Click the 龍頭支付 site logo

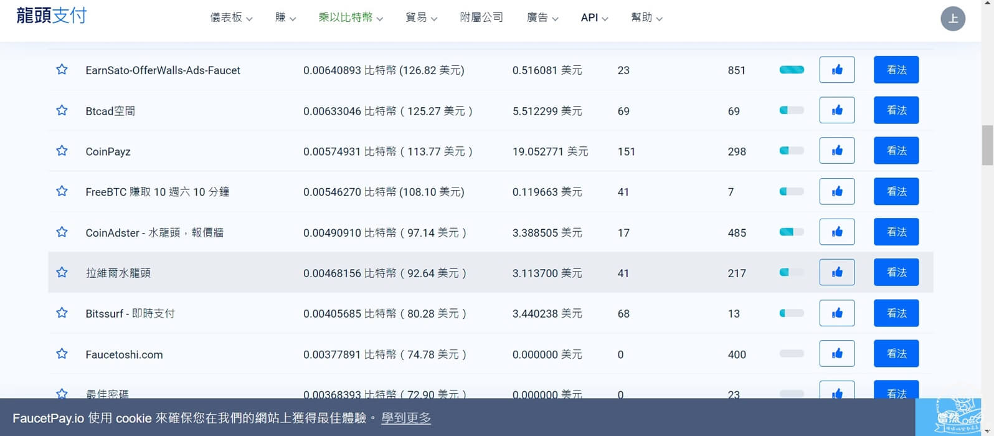click(51, 16)
